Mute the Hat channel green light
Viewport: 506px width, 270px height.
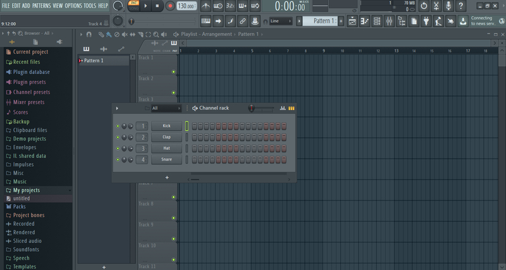[118, 149]
